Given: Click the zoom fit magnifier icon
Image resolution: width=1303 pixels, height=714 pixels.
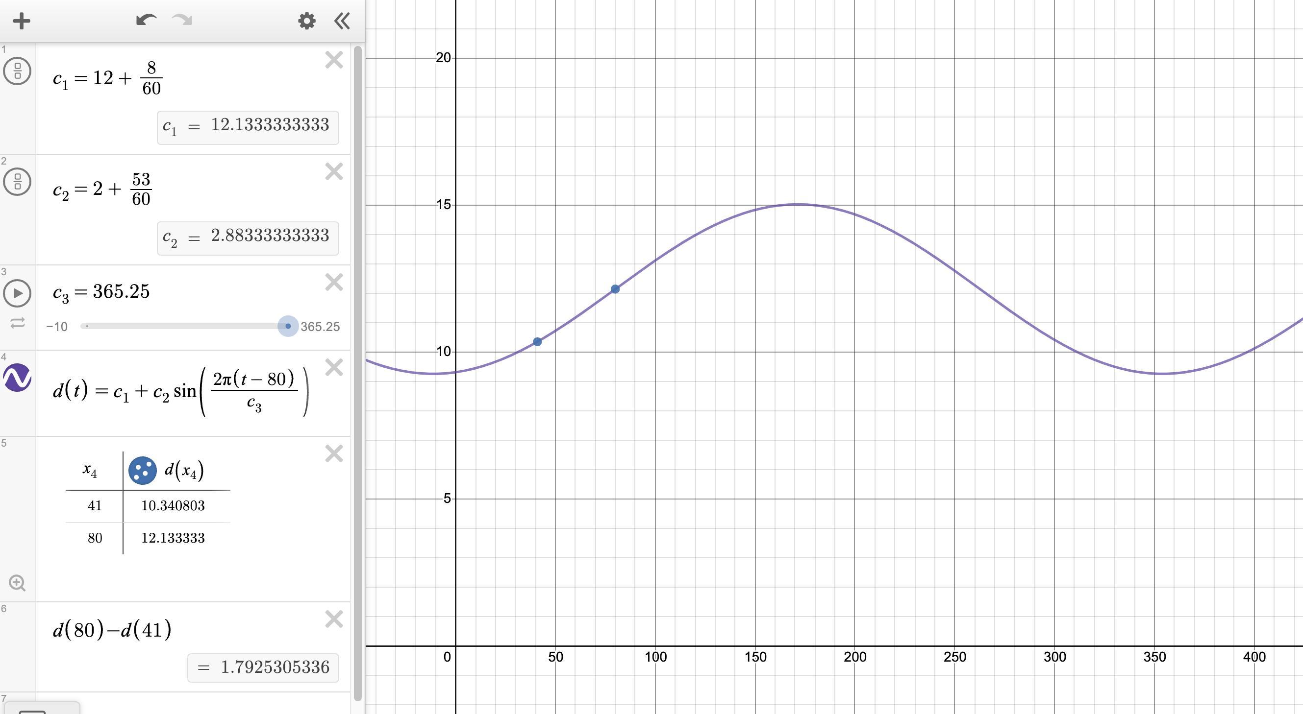Looking at the screenshot, I should [17, 583].
